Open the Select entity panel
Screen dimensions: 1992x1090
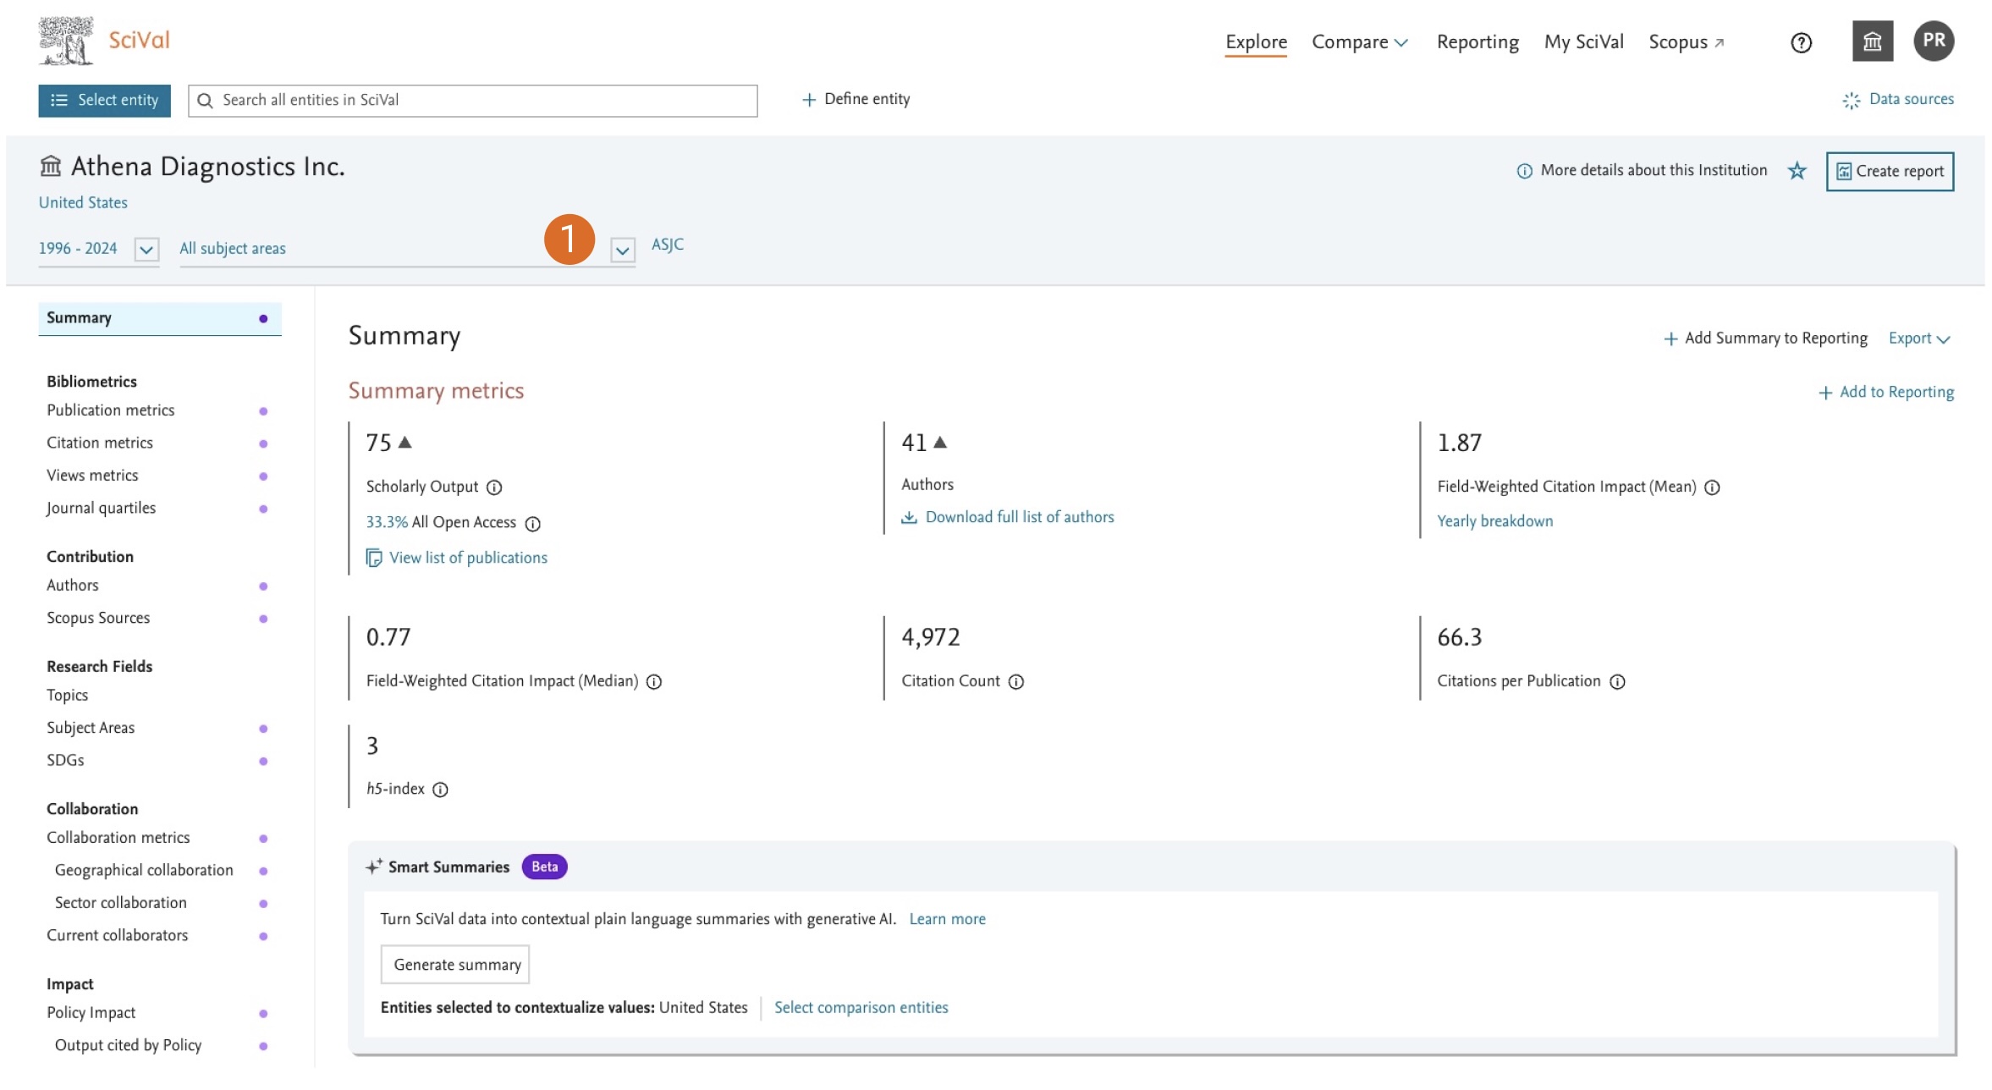point(104,101)
